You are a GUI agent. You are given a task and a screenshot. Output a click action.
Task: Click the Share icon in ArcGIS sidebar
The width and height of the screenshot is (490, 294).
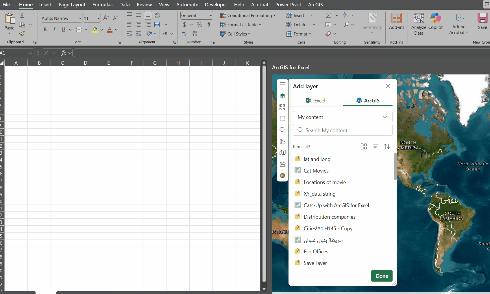[282, 164]
